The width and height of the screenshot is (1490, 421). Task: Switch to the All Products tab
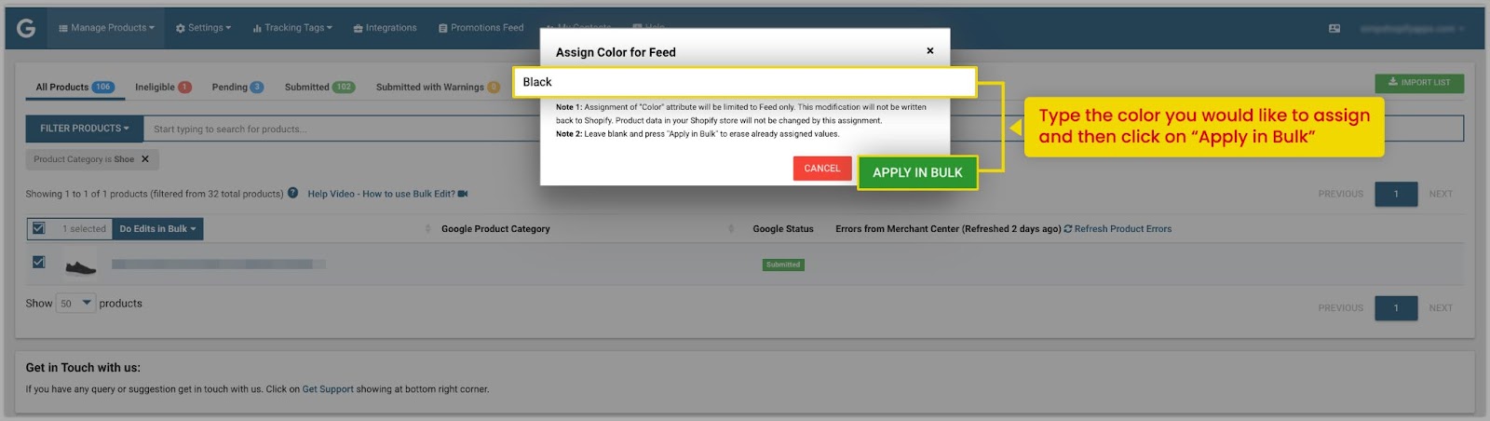tap(74, 88)
